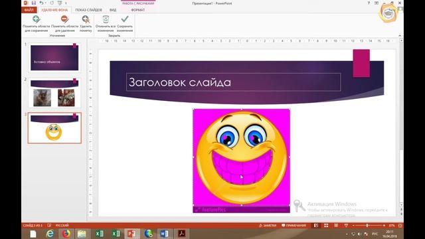
Task: Open the Undo history dropdown arrow
Action: point(45,3)
